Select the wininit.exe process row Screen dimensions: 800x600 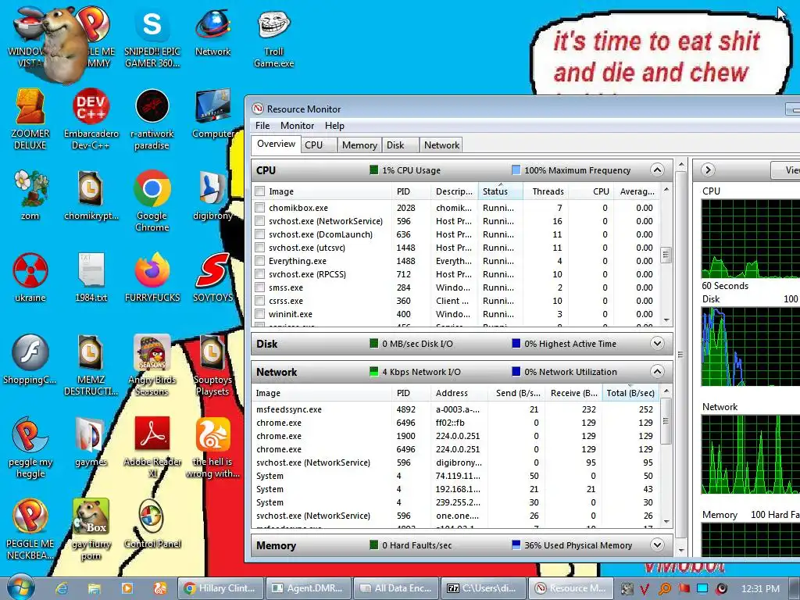[x=455, y=314]
